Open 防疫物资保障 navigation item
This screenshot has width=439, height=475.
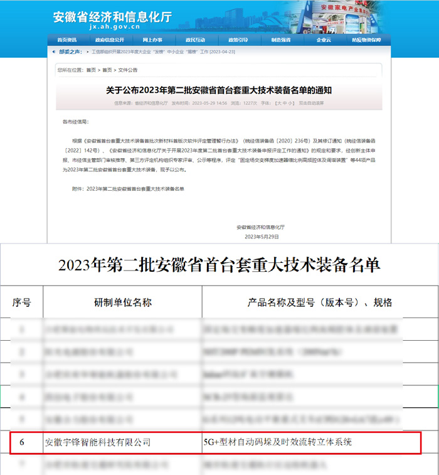tap(366, 40)
